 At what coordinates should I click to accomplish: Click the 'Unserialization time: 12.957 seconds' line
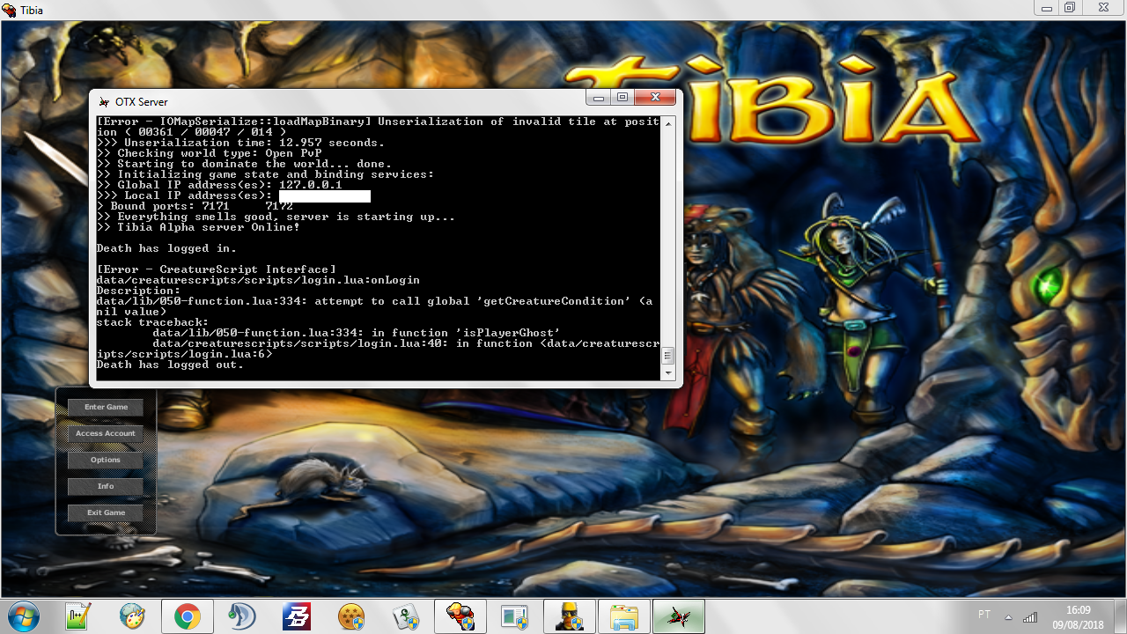click(240, 143)
